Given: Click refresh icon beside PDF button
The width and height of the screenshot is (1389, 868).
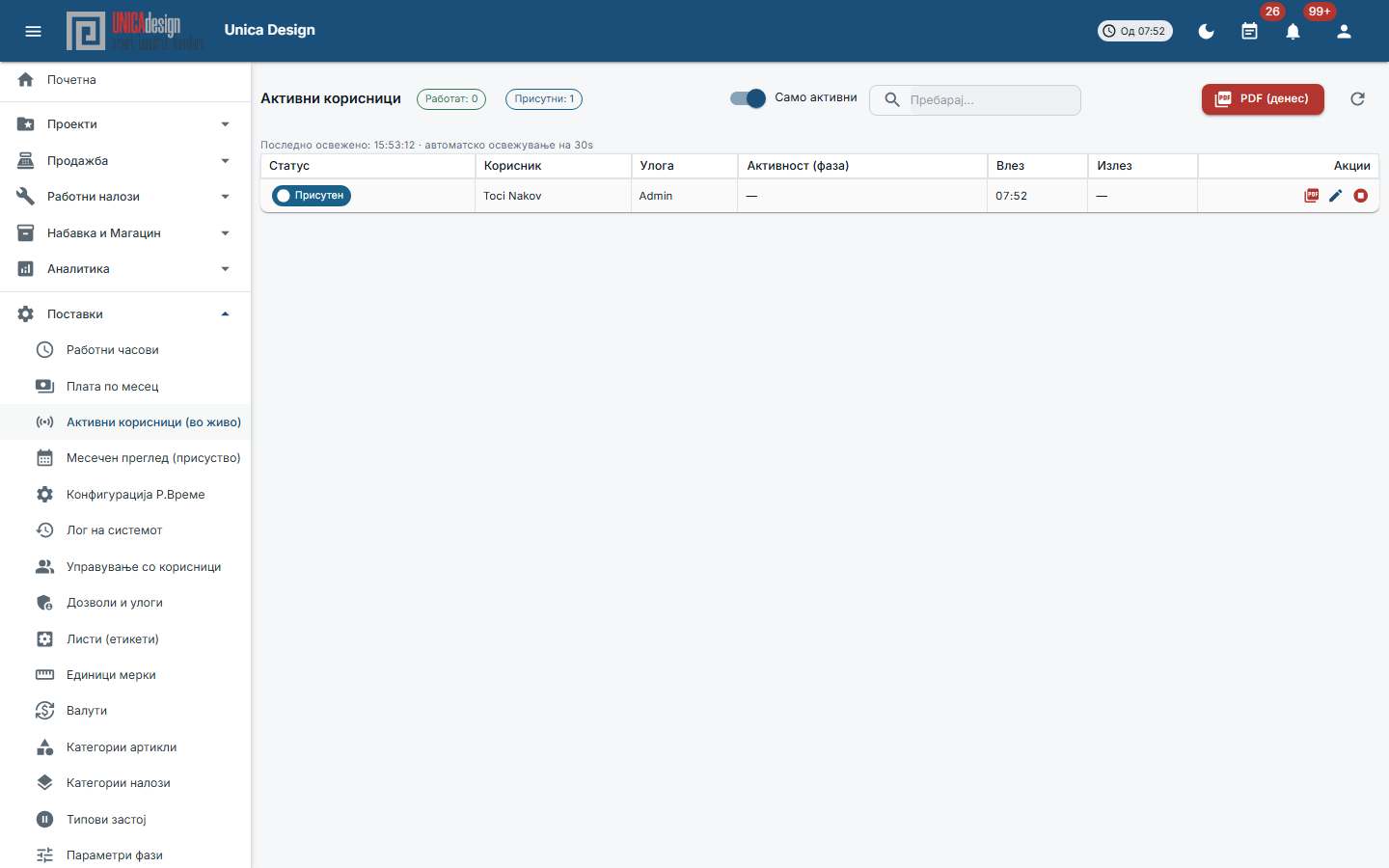Looking at the screenshot, I should click(1357, 98).
